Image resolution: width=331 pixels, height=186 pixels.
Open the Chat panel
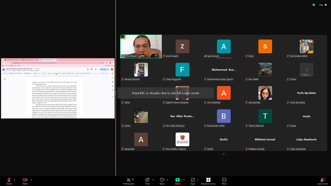click(x=147, y=181)
